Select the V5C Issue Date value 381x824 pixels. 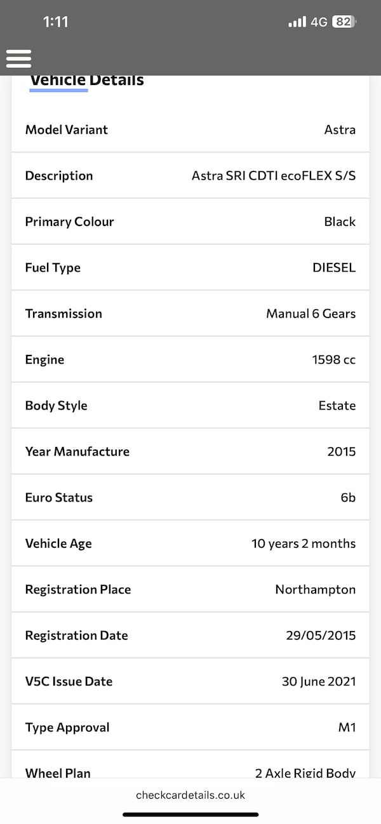click(319, 682)
